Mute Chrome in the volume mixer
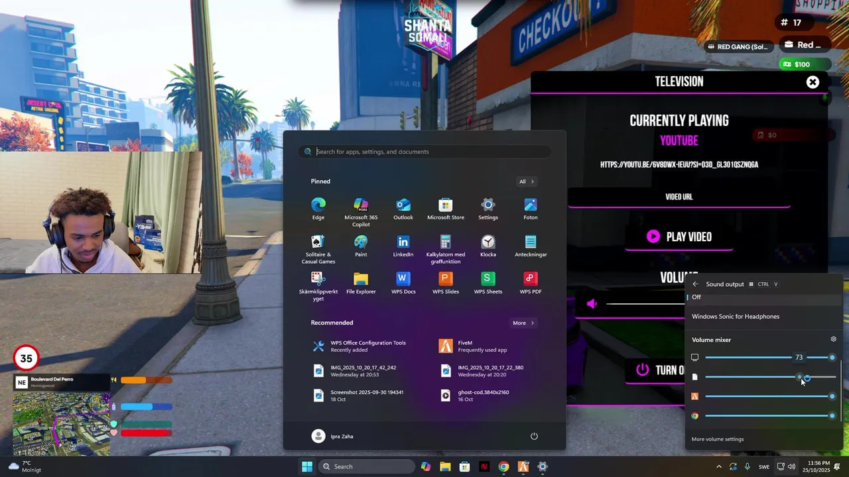849x477 pixels. pyautogui.click(x=694, y=416)
